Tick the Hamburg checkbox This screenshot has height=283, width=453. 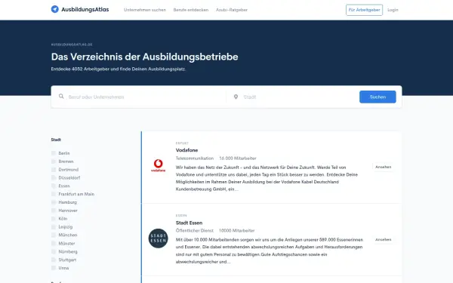[x=54, y=202]
